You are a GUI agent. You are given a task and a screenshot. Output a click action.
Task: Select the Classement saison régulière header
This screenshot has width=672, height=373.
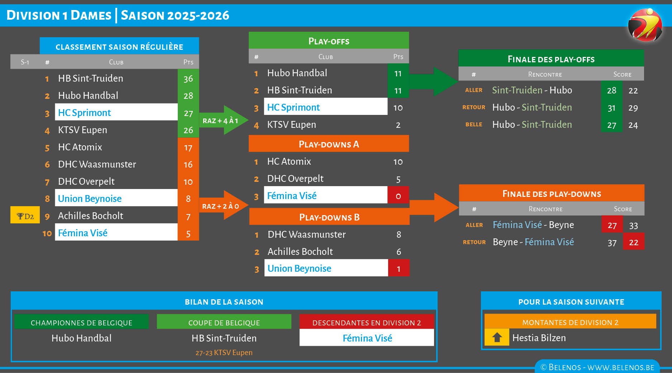pos(119,46)
